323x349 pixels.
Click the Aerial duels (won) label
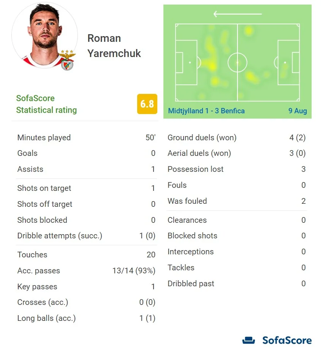pyautogui.click(x=199, y=153)
